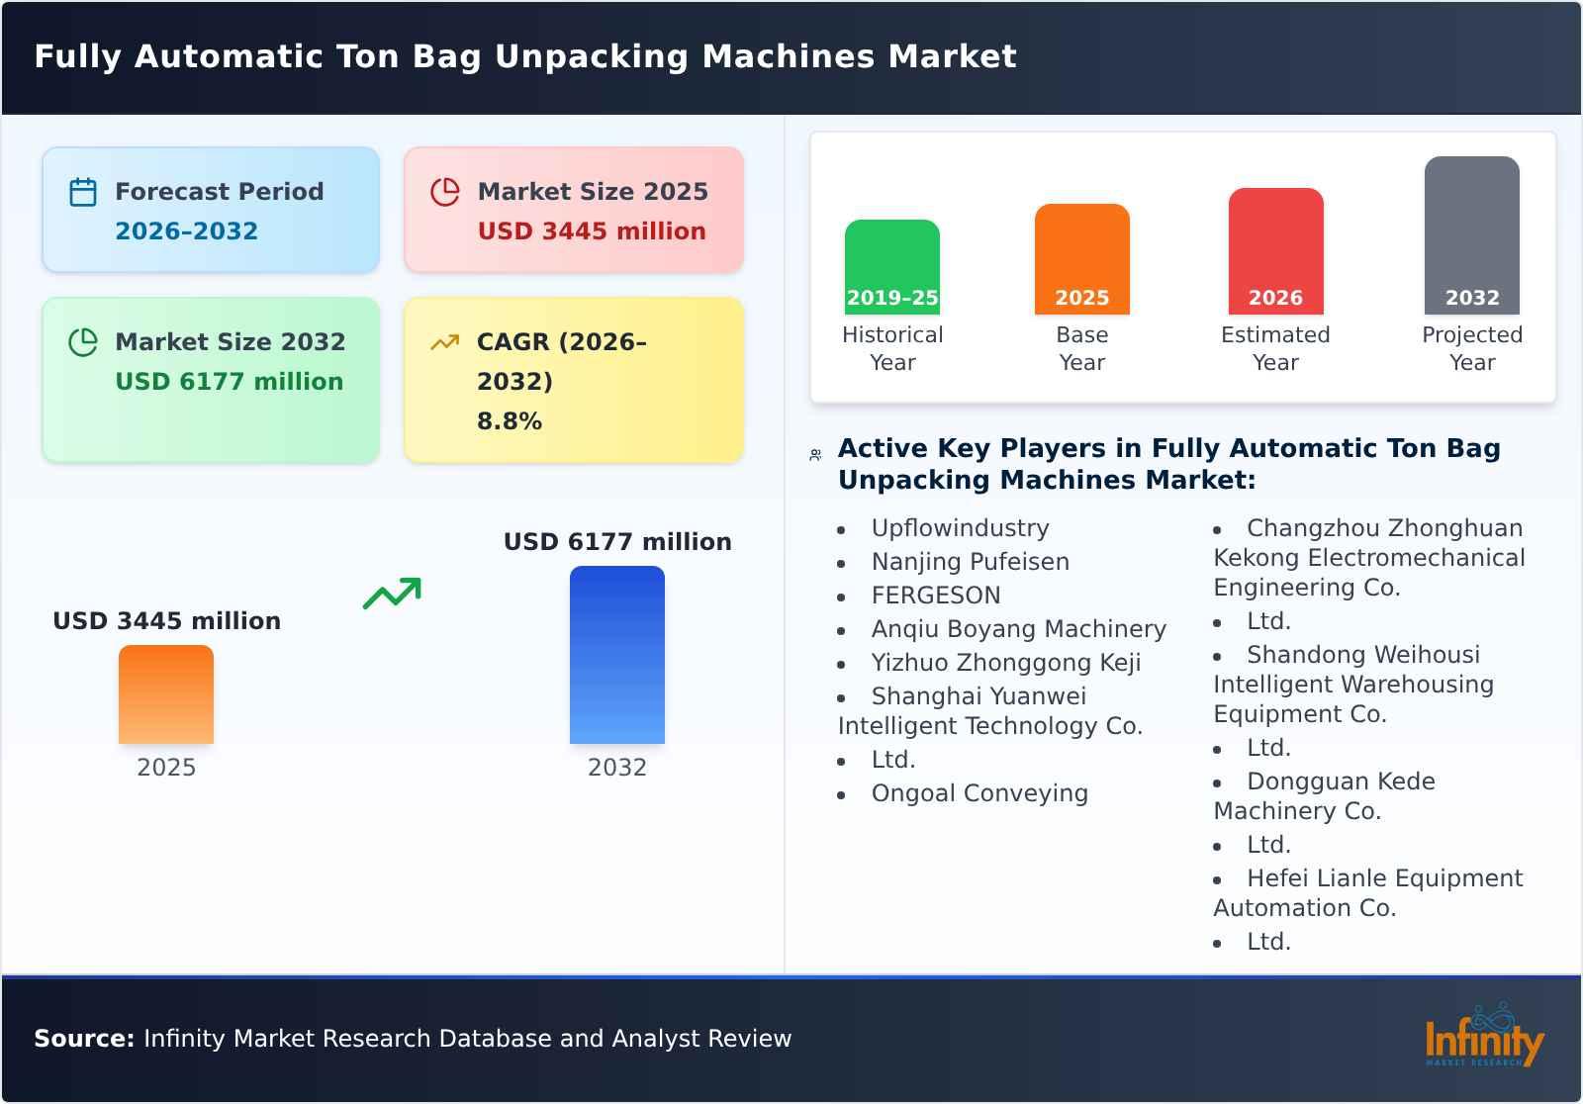Click the red 2026 Estimated Year bar
Viewport: 1583px width, 1104px height.
1276,251
